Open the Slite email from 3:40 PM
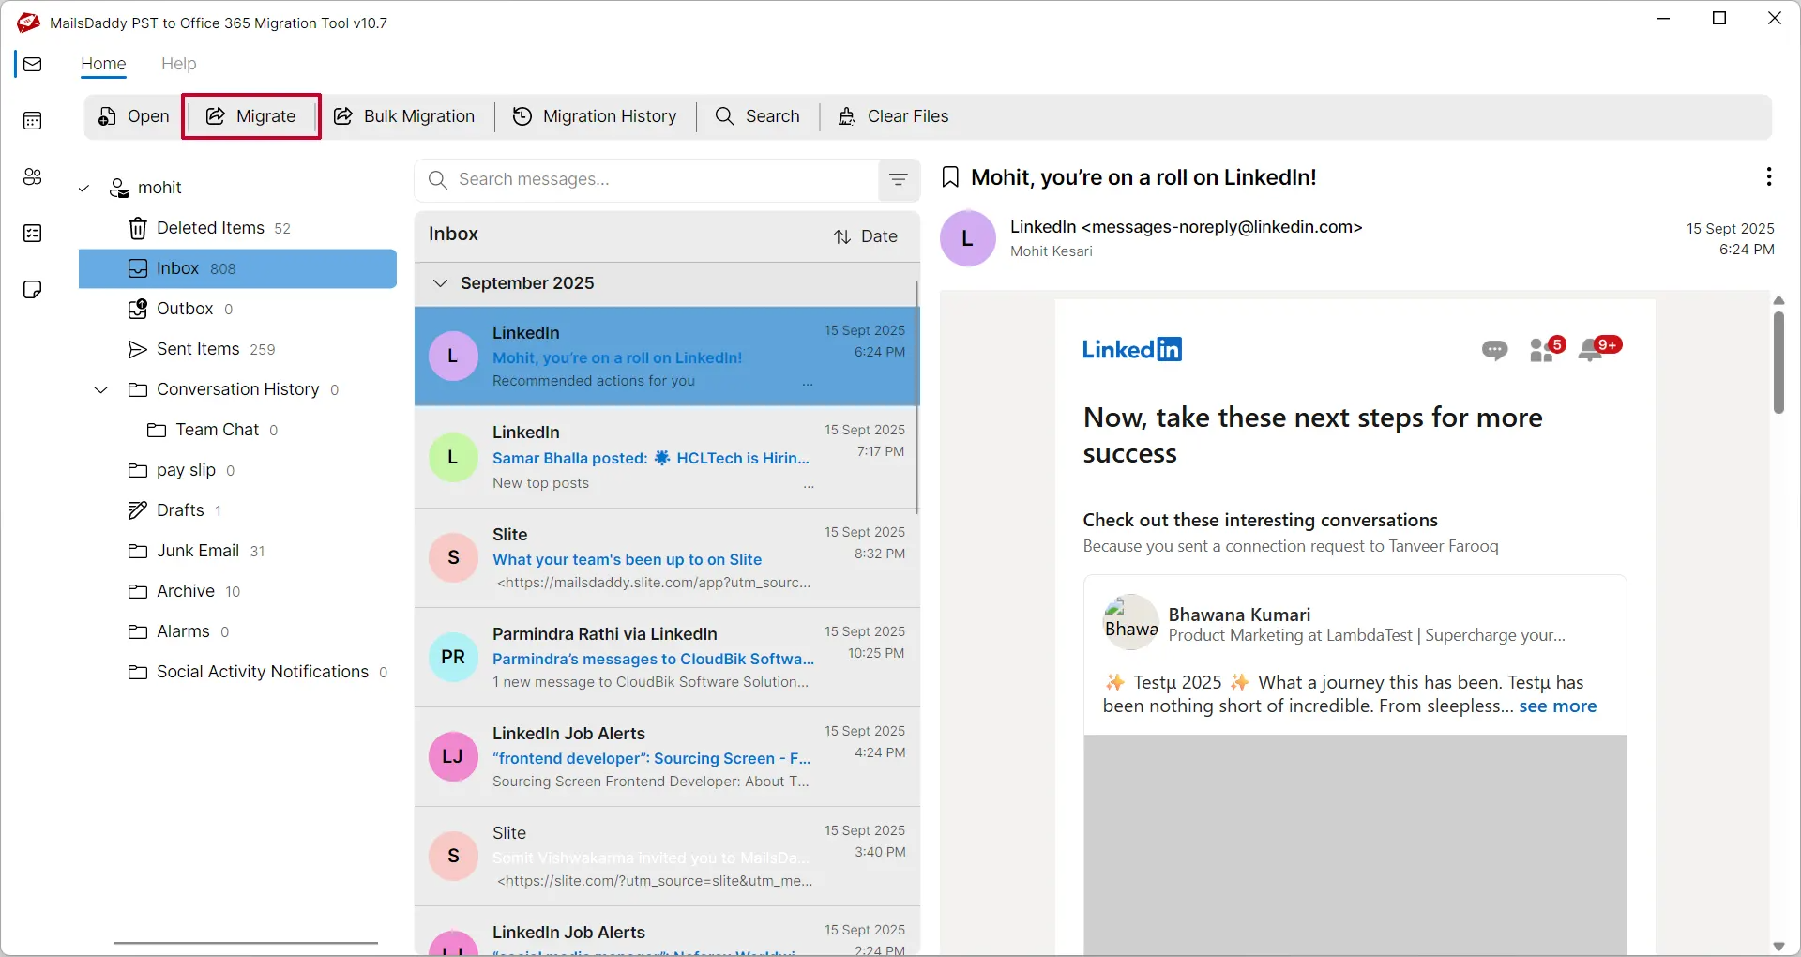Screen dimensions: 1801x957 [x=666, y=857]
